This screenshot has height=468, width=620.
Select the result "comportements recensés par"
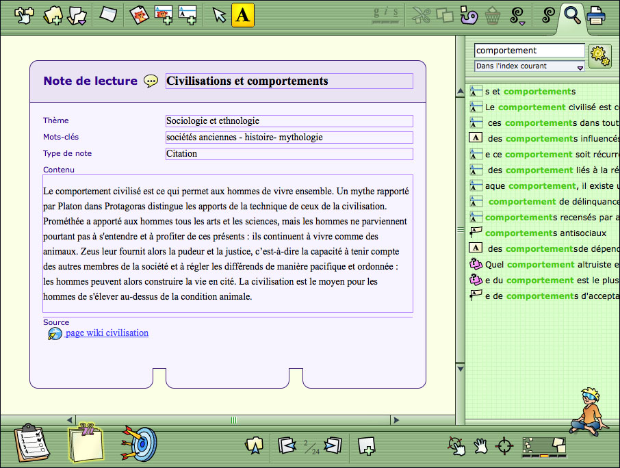[x=545, y=218]
